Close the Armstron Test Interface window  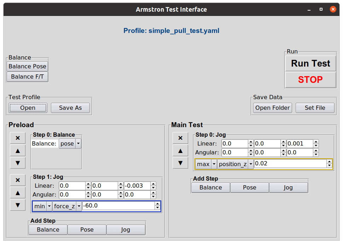coord(333,9)
